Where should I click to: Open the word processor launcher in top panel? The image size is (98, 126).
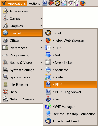[x=64, y=3]
